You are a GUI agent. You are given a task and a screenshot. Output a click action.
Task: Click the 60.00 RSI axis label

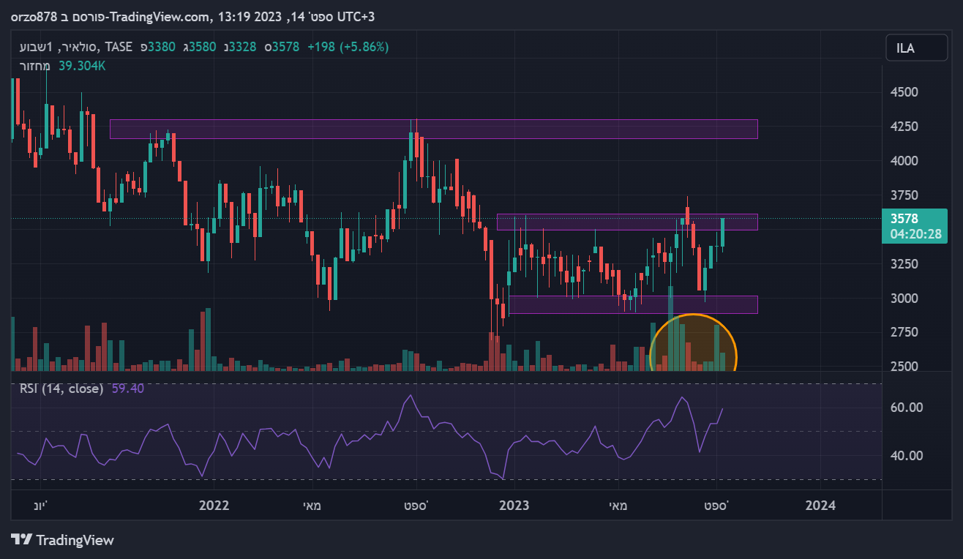[906, 408]
